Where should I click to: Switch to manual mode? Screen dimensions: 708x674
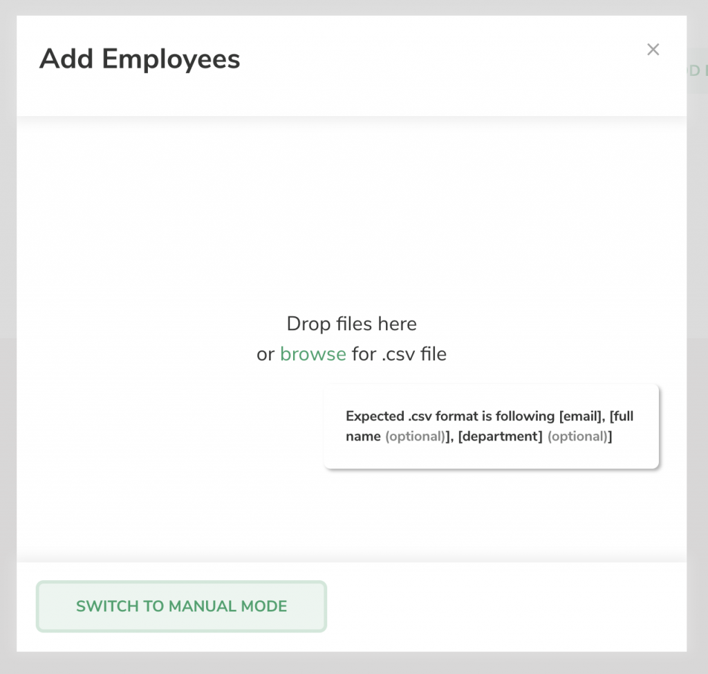182,606
